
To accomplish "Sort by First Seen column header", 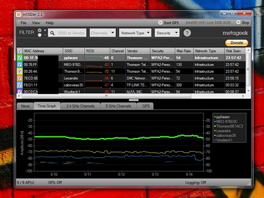I will click(235, 51).
